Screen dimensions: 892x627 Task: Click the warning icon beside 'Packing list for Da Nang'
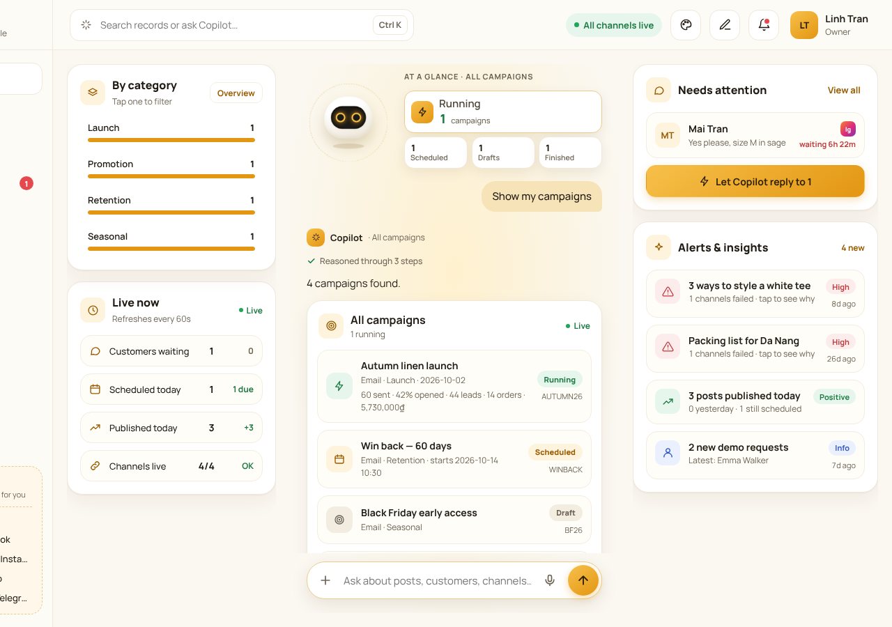(x=668, y=346)
